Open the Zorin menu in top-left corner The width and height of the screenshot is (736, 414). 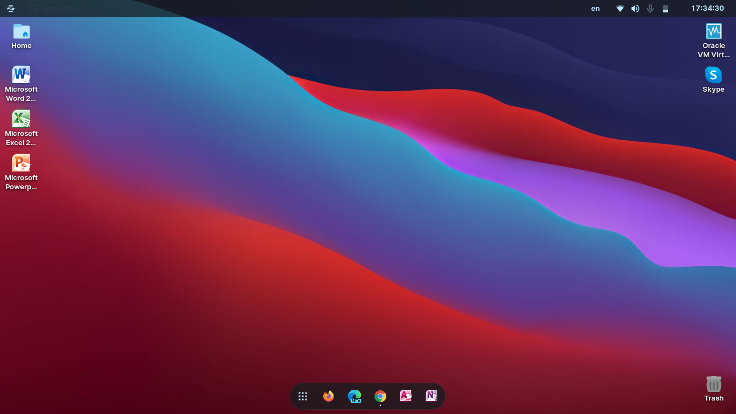pyautogui.click(x=10, y=9)
